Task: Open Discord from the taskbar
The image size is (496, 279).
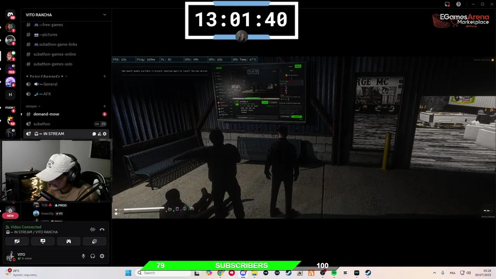Action: click(x=243, y=273)
